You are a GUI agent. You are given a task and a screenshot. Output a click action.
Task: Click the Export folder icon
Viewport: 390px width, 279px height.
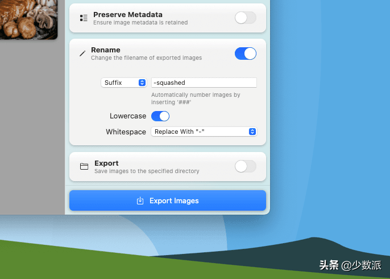[84, 166]
